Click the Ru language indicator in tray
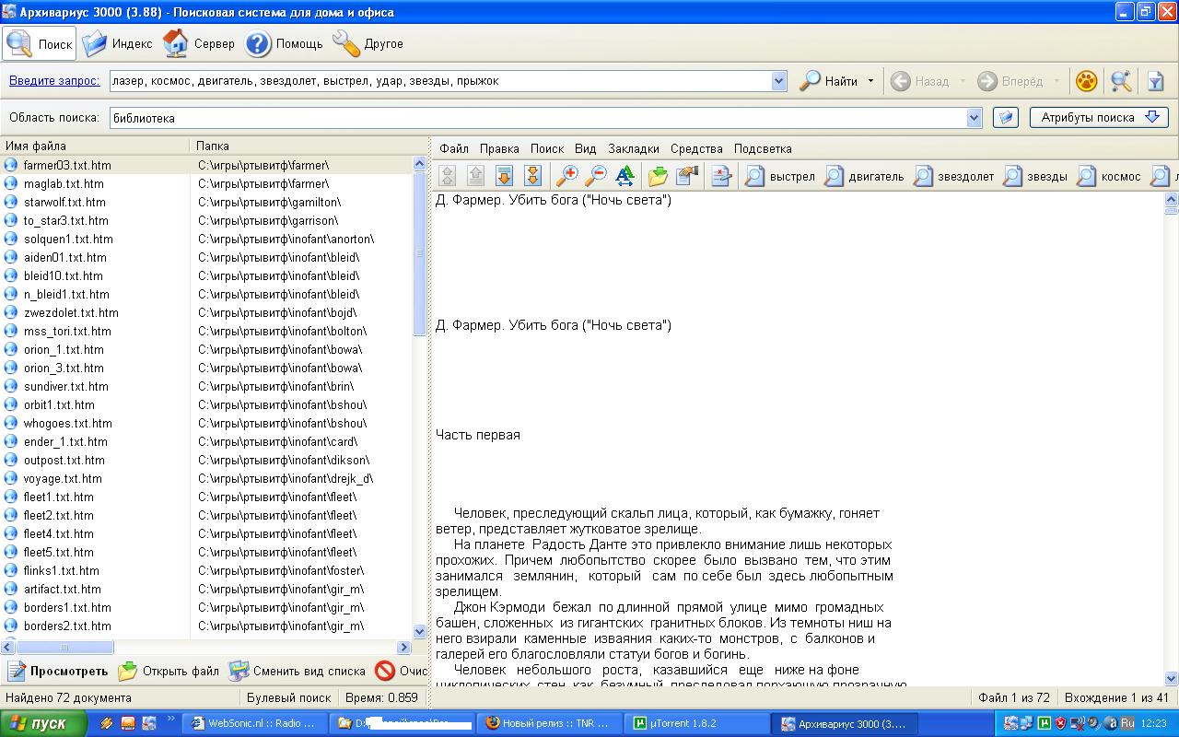The width and height of the screenshot is (1179, 737). [x=1126, y=723]
